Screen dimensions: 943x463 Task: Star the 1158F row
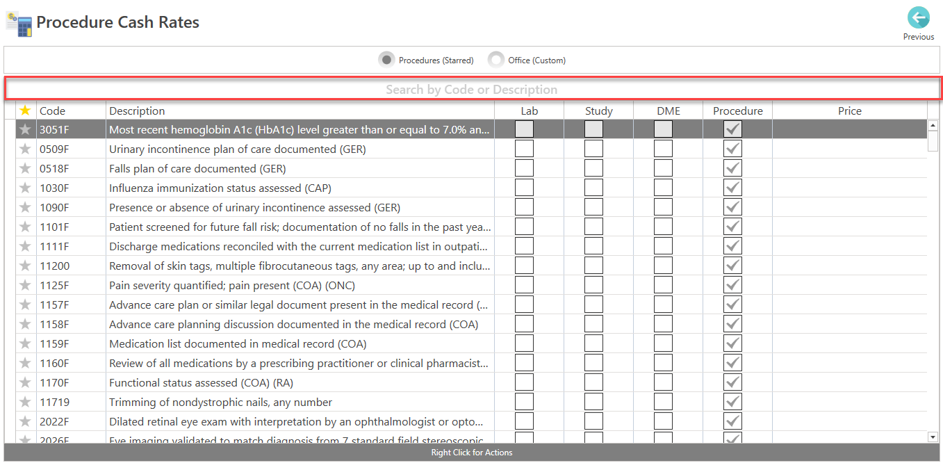click(x=26, y=324)
